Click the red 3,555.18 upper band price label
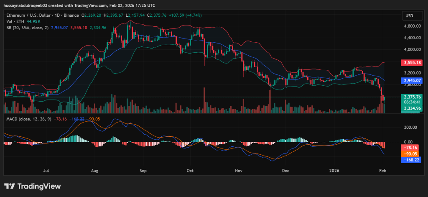The image size is (428, 197). pos(410,63)
